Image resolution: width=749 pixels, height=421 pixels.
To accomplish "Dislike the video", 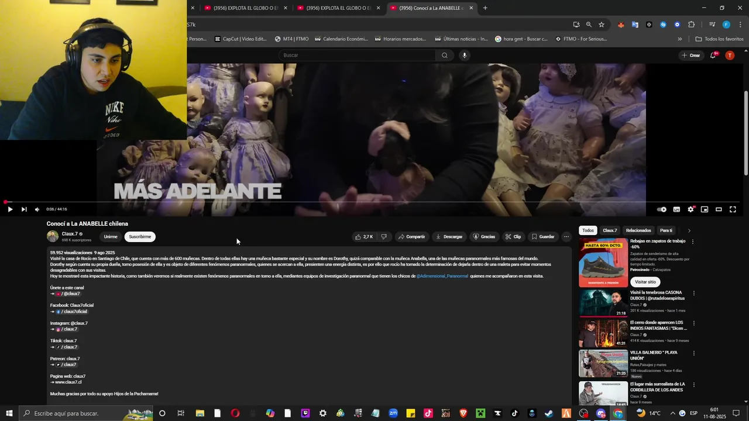I will pyautogui.click(x=384, y=237).
